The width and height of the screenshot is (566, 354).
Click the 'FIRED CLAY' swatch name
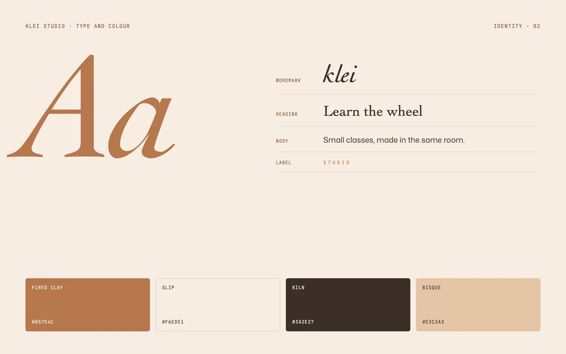point(47,288)
